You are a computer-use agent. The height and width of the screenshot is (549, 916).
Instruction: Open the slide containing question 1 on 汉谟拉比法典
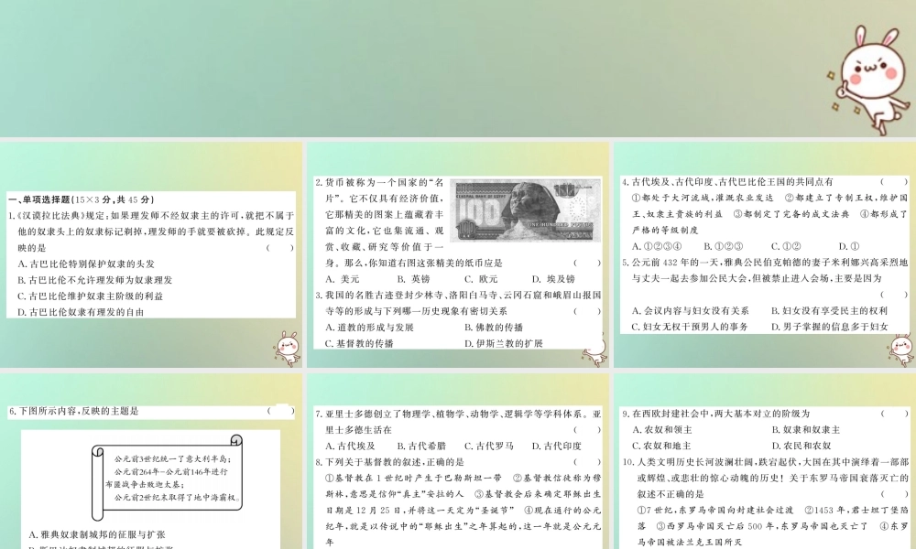[151, 254]
